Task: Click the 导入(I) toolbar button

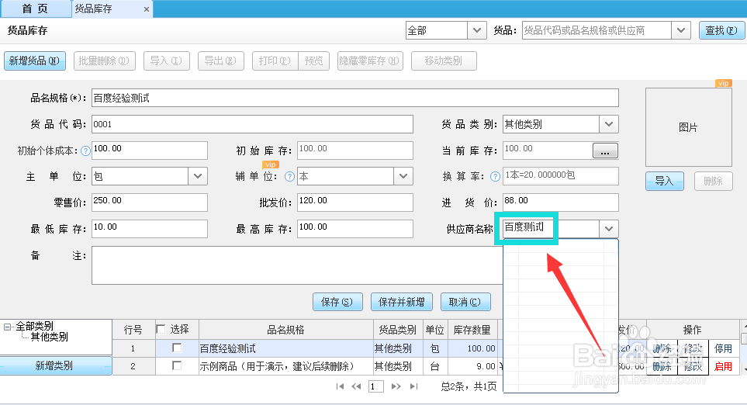Action: pyautogui.click(x=167, y=61)
